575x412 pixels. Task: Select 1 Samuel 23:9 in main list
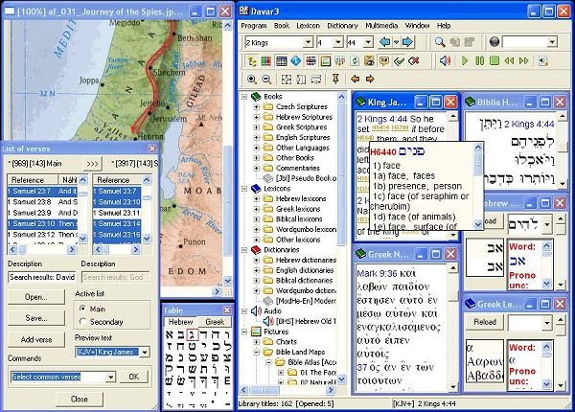pyautogui.click(x=42, y=213)
